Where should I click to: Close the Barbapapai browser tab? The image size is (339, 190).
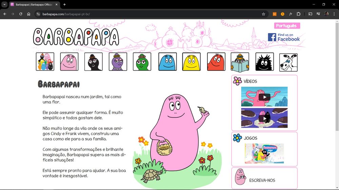[x=56, y=4]
